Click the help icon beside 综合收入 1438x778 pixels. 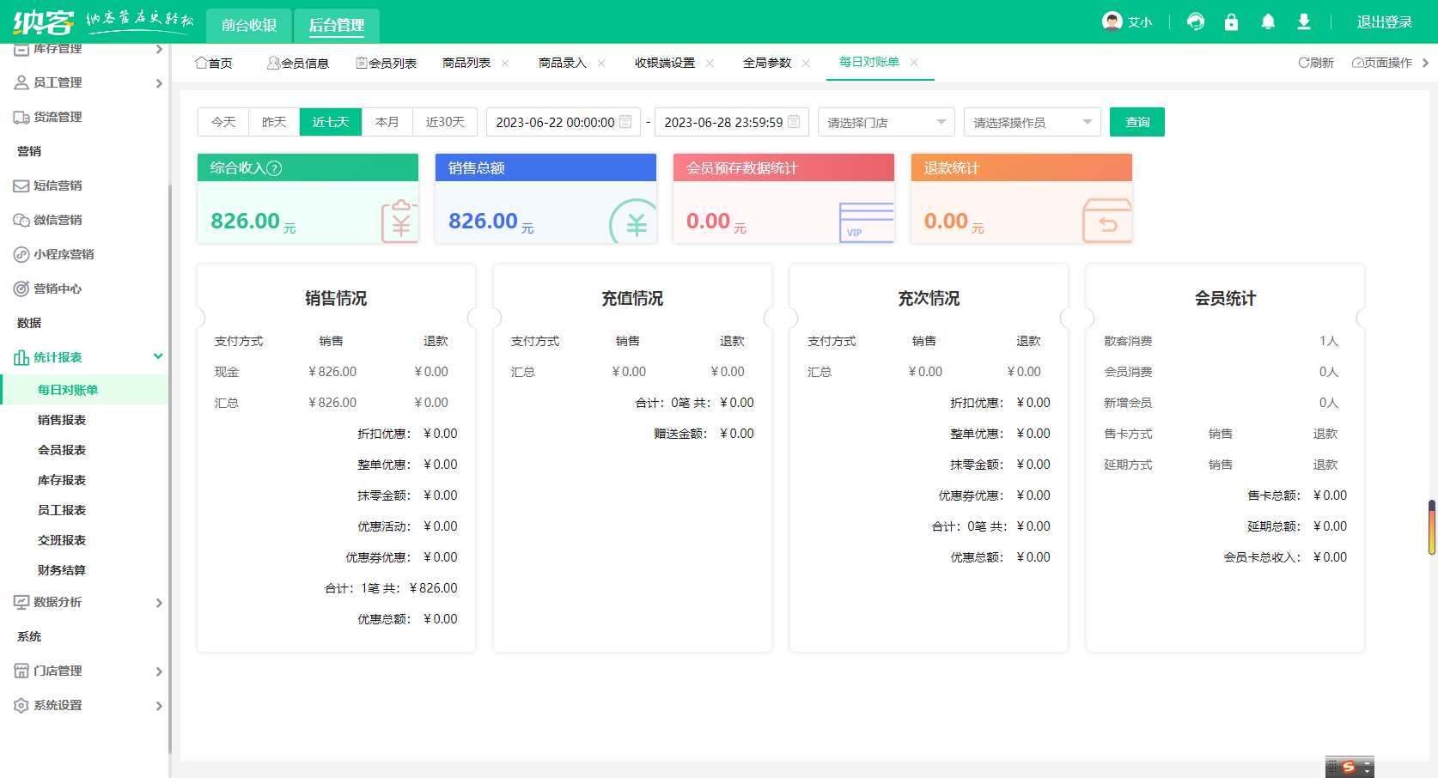[x=274, y=168]
